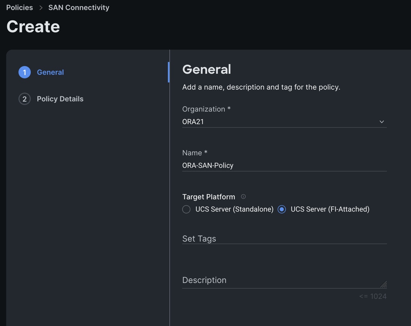Click into the Set Tags field
Viewport: 411px width, 326px height.
click(284, 239)
